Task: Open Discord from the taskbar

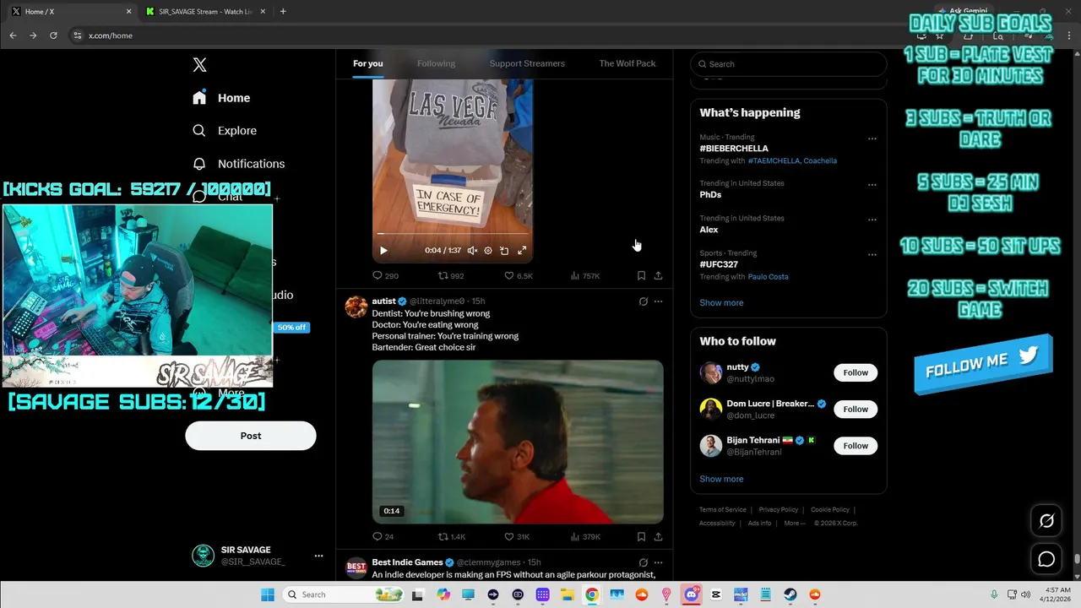Action: [x=692, y=594]
